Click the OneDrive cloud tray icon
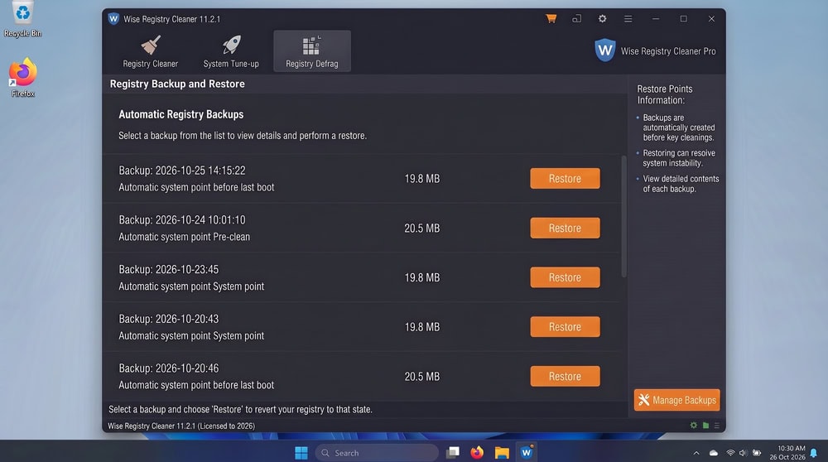The height and width of the screenshot is (462, 828). point(714,453)
